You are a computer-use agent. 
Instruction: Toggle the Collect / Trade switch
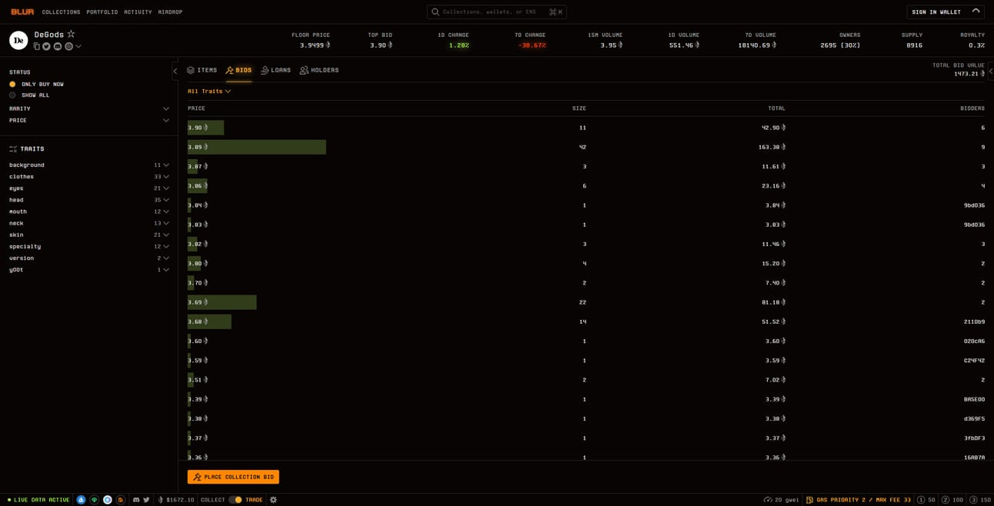pyautogui.click(x=235, y=500)
